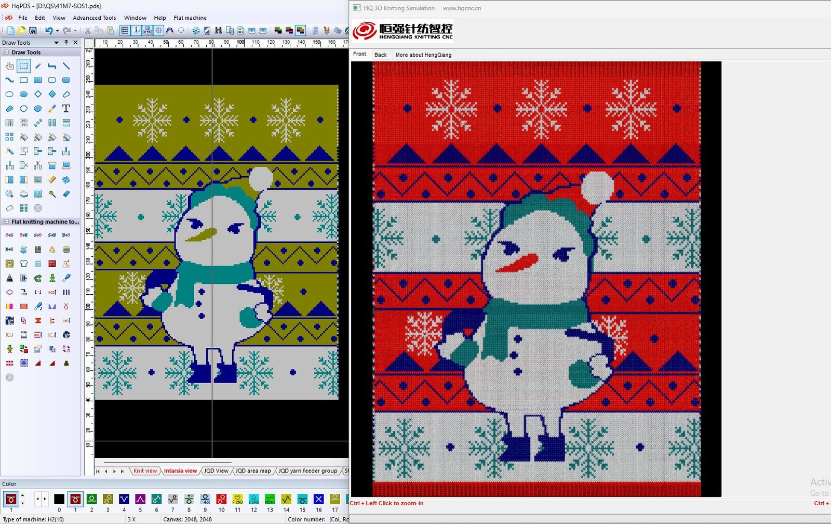
Task: Click the magnifier zoom tool
Action: point(9,194)
